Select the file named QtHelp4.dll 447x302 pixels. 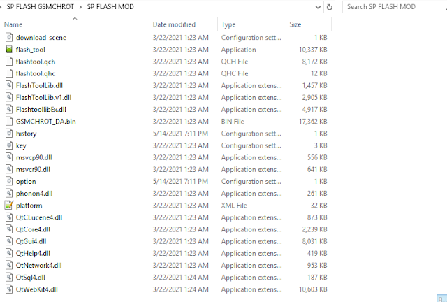(33, 254)
